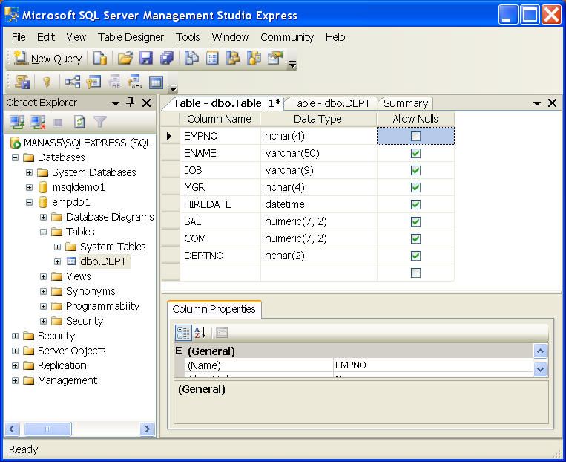The image size is (566, 462).
Task: Check Allow Nulls in the empty row
Action: pos(415,273)
